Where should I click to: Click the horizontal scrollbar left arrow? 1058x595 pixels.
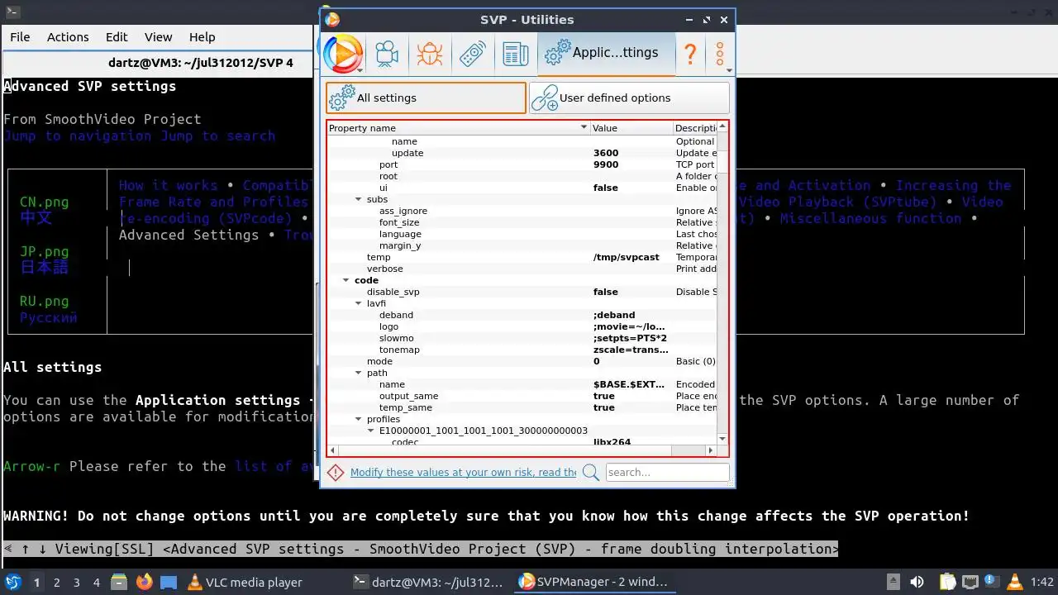tap(334, 450)
